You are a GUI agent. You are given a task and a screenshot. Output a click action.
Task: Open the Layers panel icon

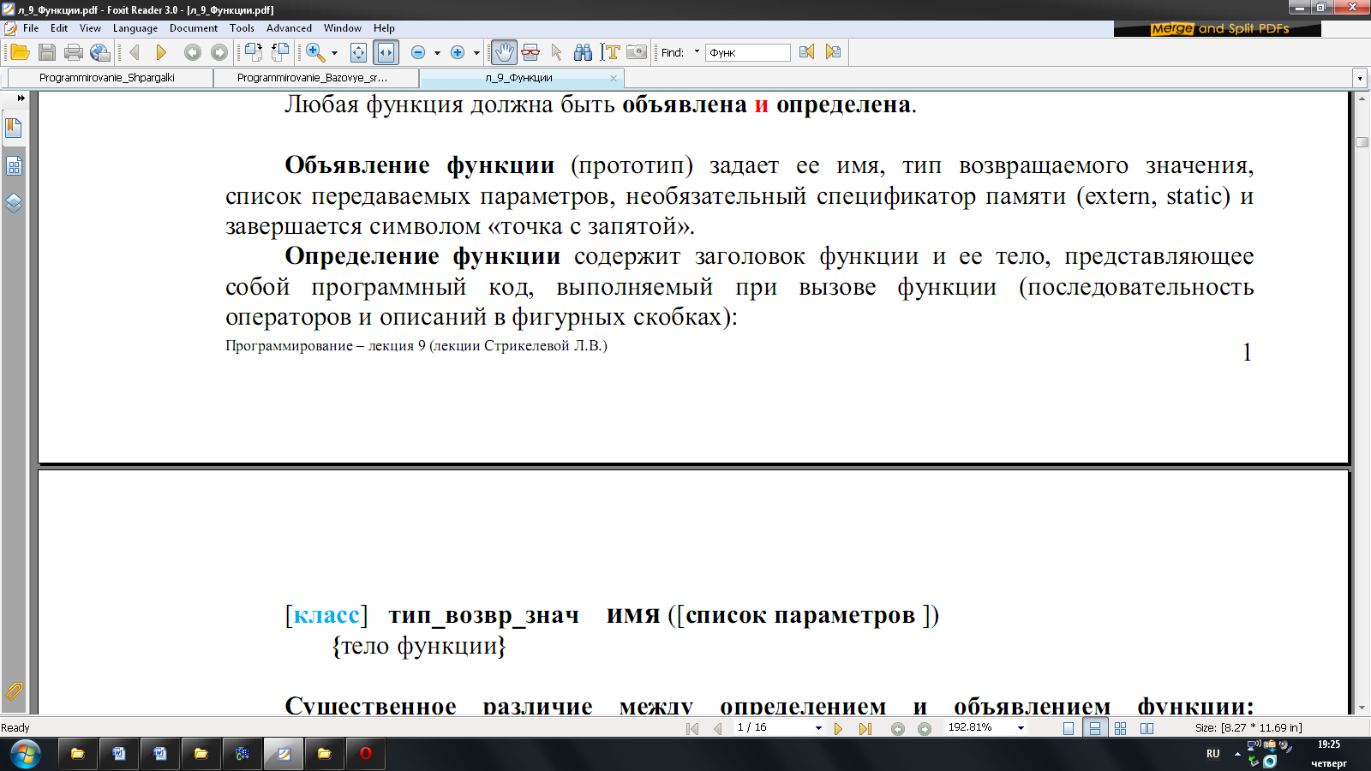click(x=14, y=204)
